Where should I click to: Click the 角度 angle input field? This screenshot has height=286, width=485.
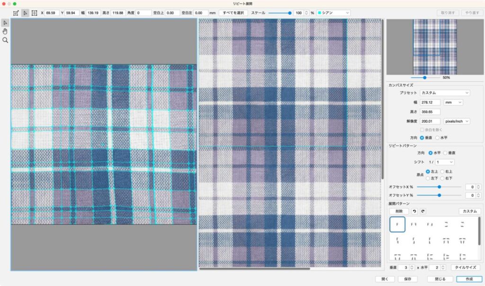click(144, 13)
